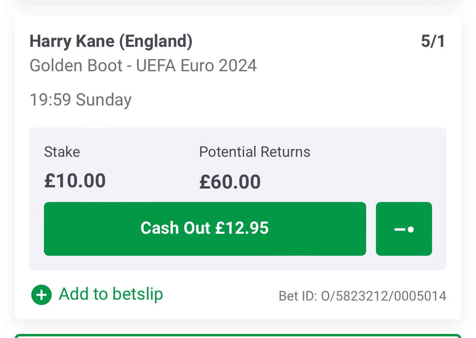This screenshot has width=476, height=338.
Task: Tap the £10.00 stake amount
Action: 75,180
